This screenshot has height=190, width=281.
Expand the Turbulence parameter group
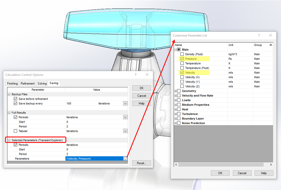[176, 114]
